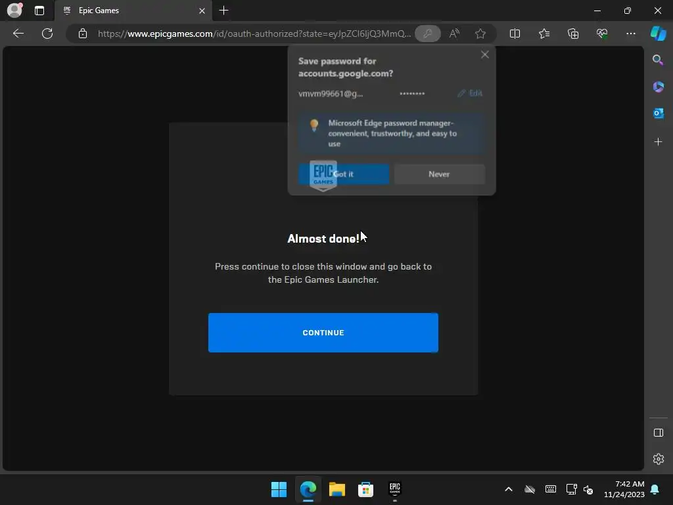Edit saved password credentials
The image size is (673, 505).
pyautogui.click(x=470, y=93)
